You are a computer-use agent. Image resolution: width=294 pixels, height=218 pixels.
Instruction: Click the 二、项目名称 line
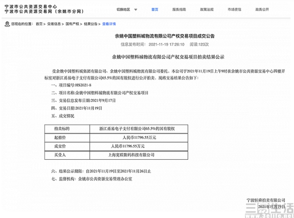tap(100, 93)
